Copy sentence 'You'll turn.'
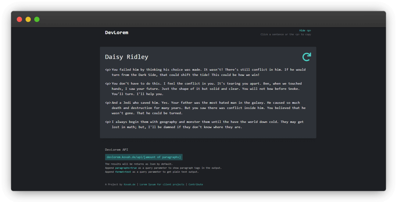 pos(123,94)
